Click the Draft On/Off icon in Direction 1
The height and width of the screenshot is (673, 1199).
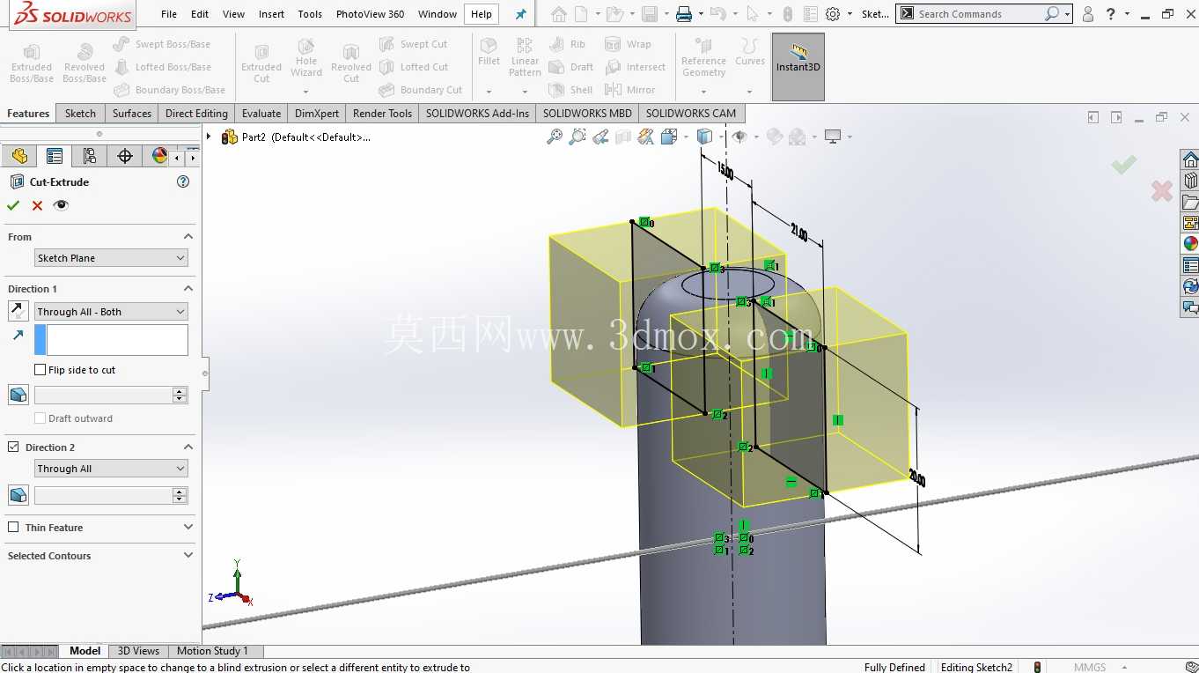coord(18,395)
